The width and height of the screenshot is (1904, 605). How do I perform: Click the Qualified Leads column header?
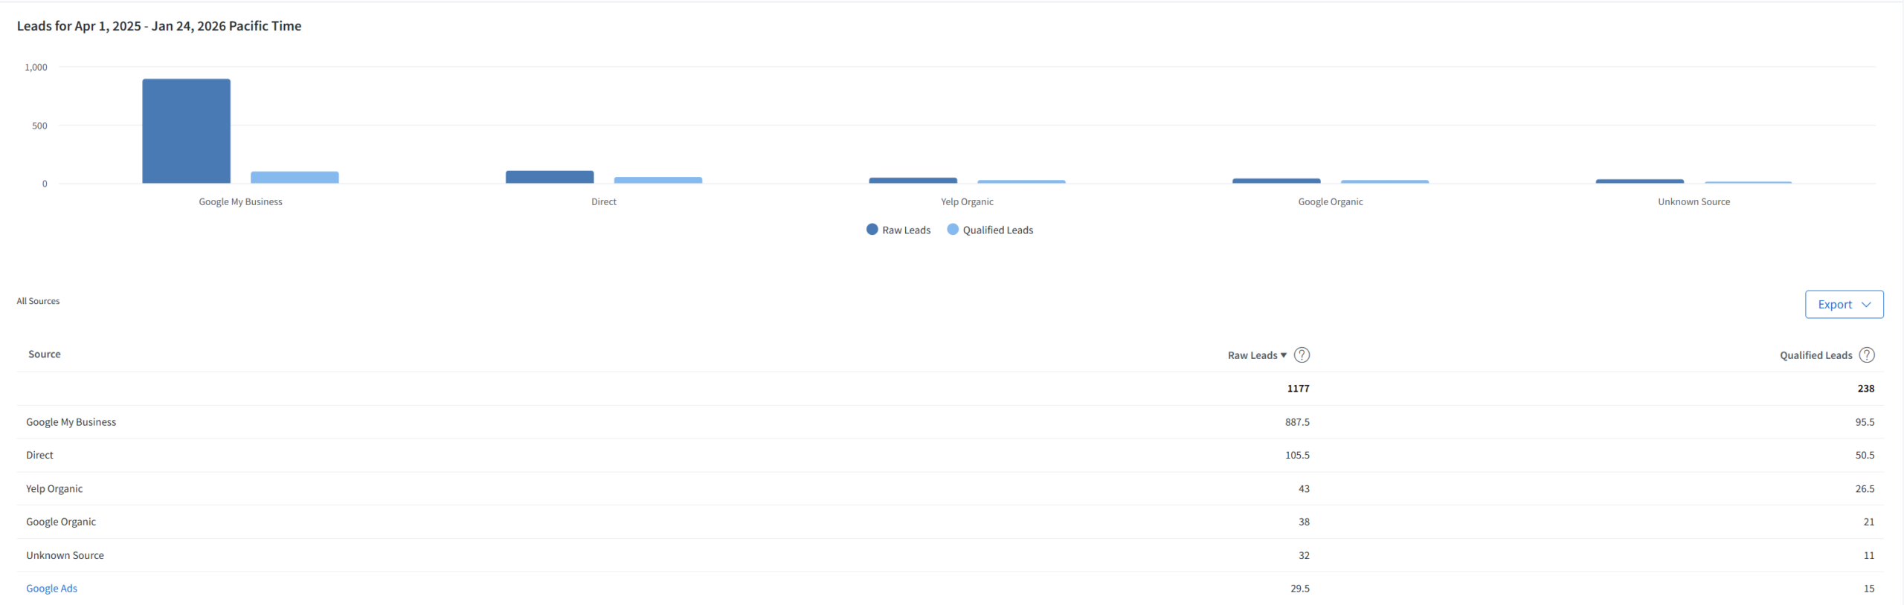(x=1815, y=355)
